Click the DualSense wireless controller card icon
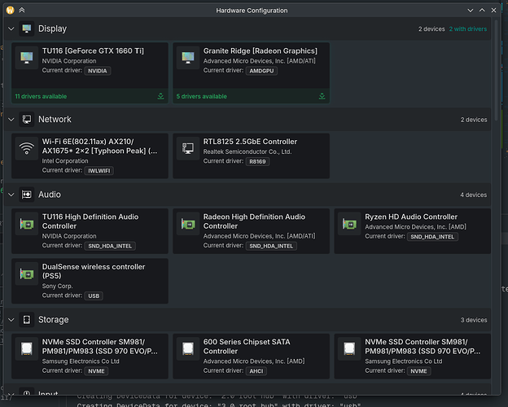Image resolution: width=508 pixels, height=407 pixels. (28, 275)
